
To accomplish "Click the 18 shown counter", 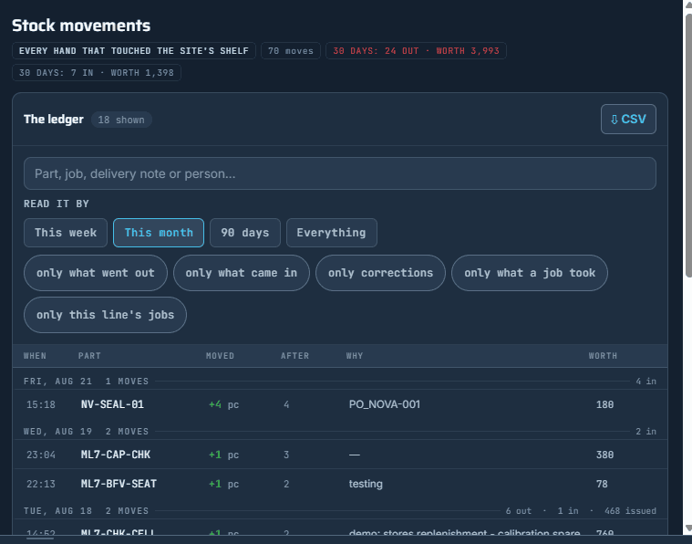I will [121, 120].
